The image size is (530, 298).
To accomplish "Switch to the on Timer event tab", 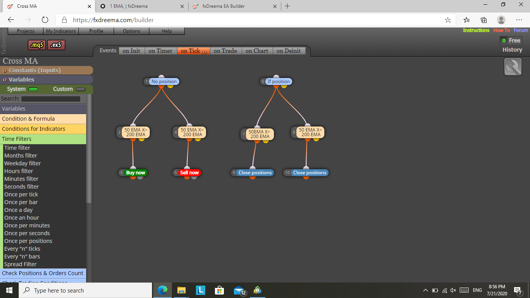I will (x=160, y=51).
